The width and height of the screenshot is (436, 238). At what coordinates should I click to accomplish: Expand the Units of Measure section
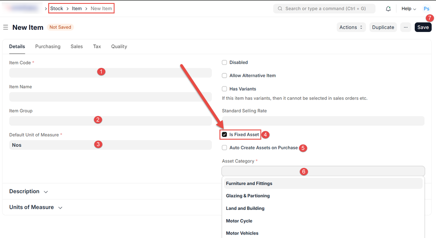click(x=36, y=207)
